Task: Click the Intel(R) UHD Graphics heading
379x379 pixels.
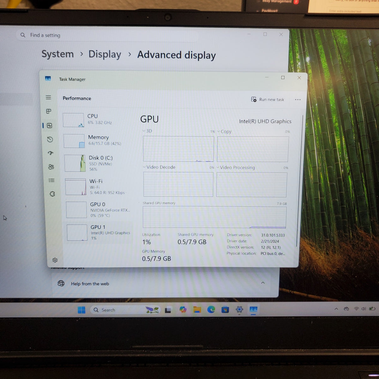Action: pos(265,121)
